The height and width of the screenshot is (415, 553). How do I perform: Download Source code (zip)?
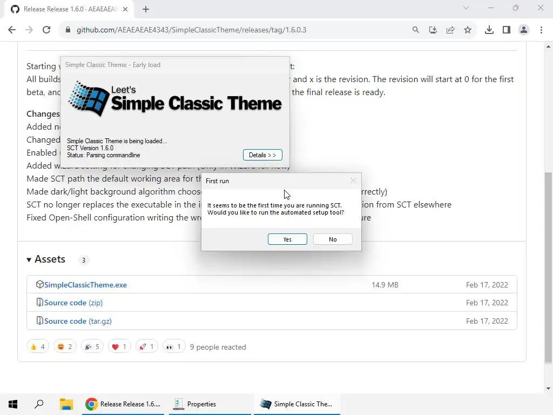pyautogui.click(x=73, y=303)
